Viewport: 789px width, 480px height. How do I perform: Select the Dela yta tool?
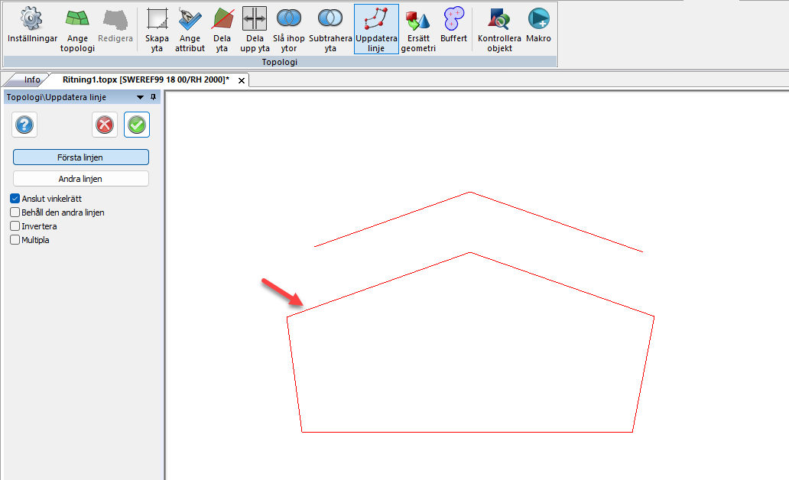pyautogui.click(x=222, y=31)
